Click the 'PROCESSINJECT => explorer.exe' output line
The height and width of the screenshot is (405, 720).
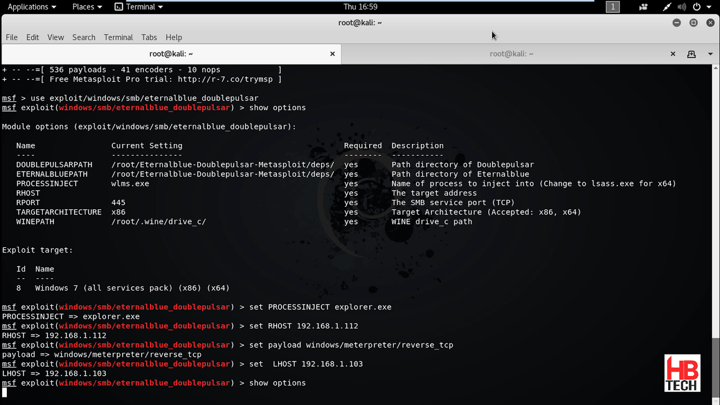click(71, 316)
